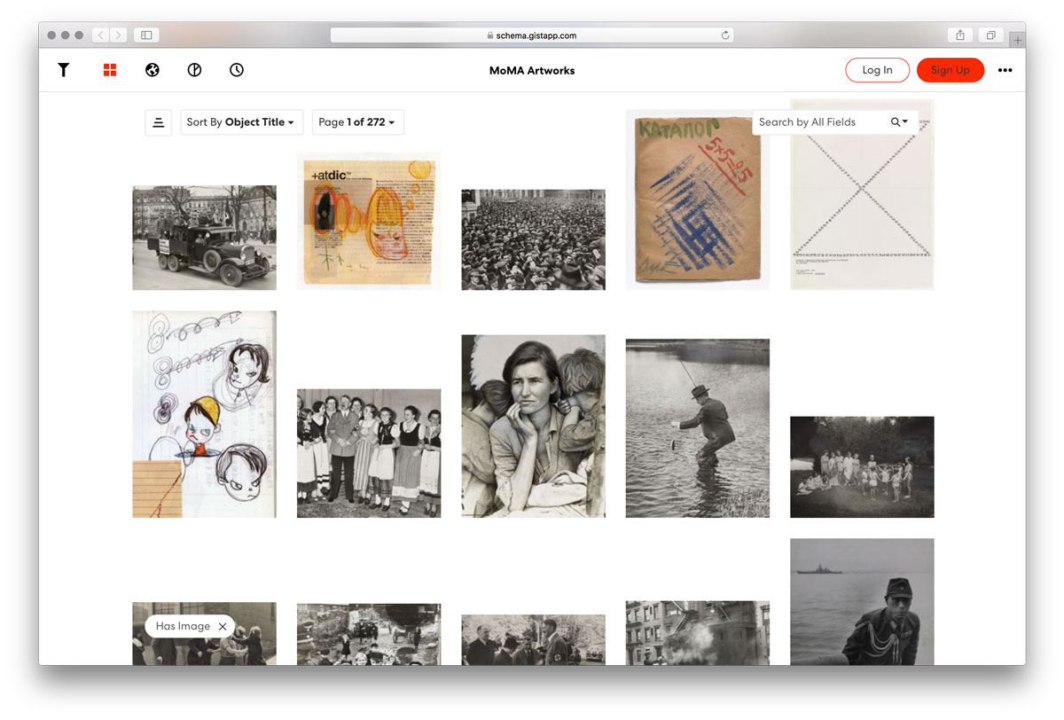
Task: Open the cartoon children heads sketch
Action: point(204,414)
